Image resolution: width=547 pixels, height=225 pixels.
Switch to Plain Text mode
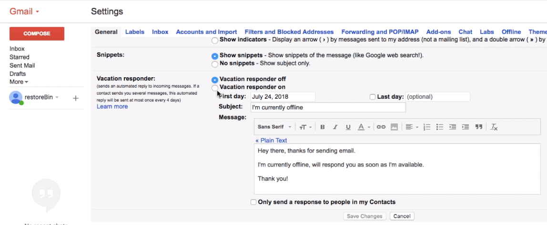point(271,140)
